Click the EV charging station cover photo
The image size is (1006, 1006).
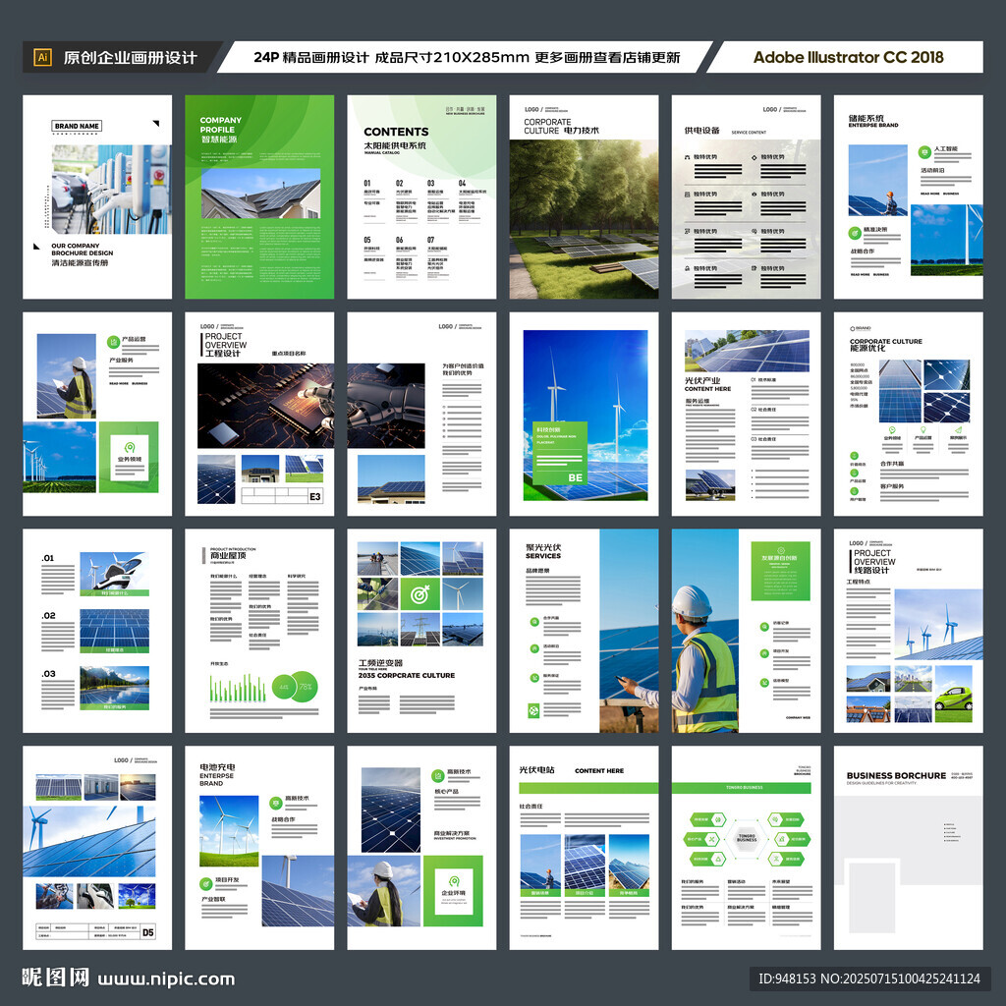click(x=111, y=190)
